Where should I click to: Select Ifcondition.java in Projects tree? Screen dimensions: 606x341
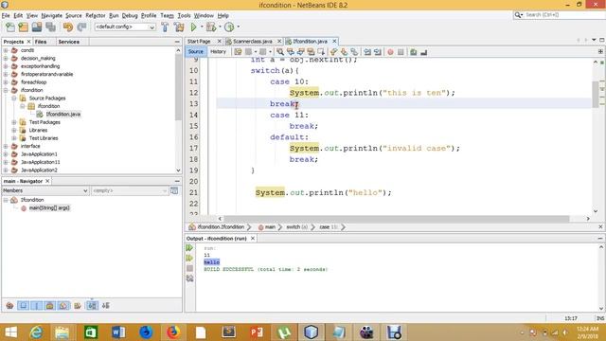tap(63, 114)
